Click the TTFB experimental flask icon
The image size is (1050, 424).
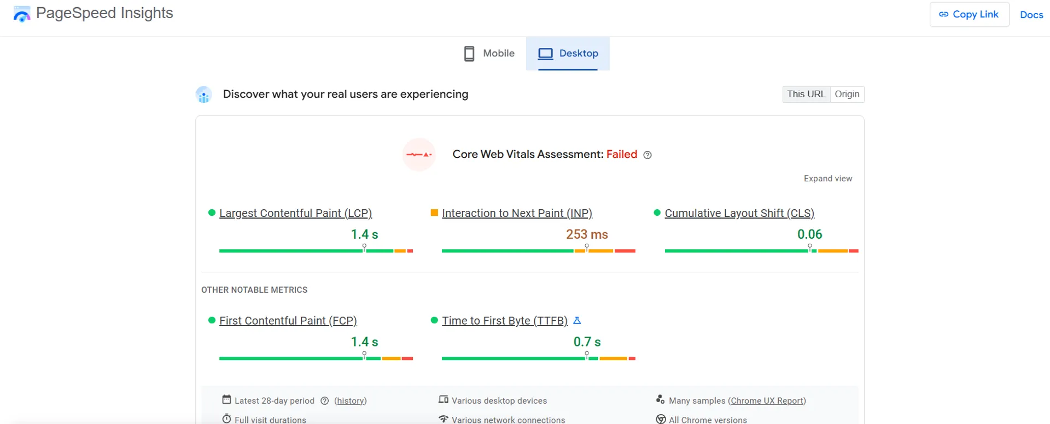(577, 321)
